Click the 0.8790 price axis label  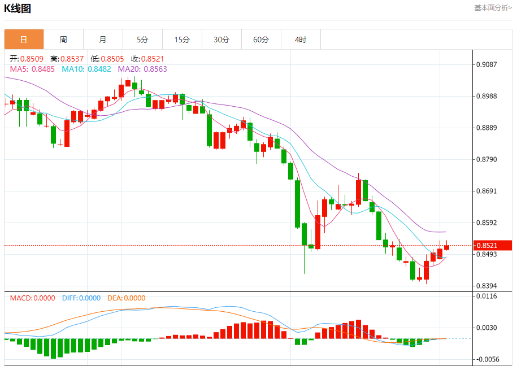[486, 160]
